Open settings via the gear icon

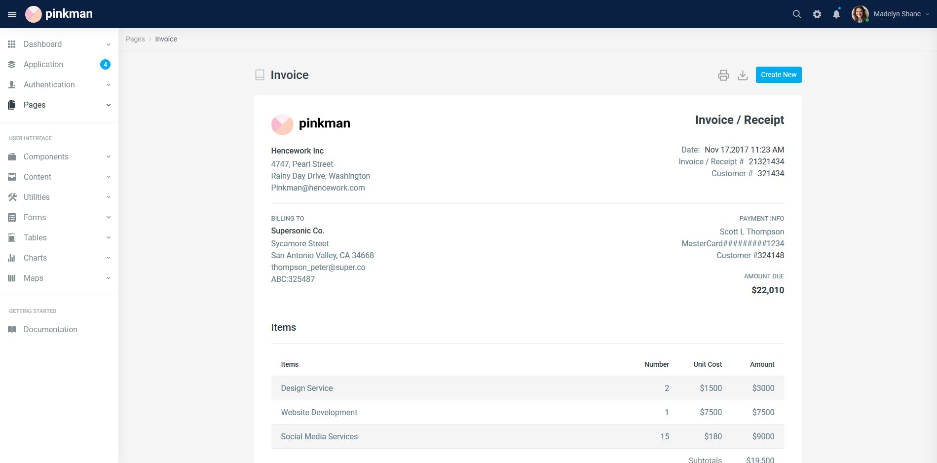817,14
